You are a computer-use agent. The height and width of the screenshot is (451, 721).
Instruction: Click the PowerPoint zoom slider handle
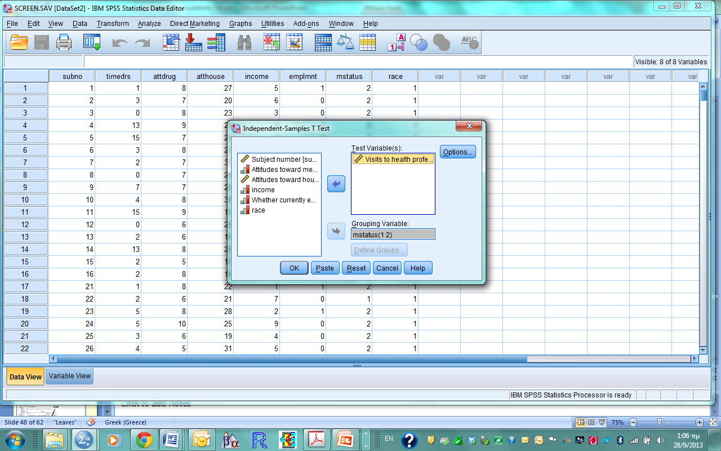(658, 422)
